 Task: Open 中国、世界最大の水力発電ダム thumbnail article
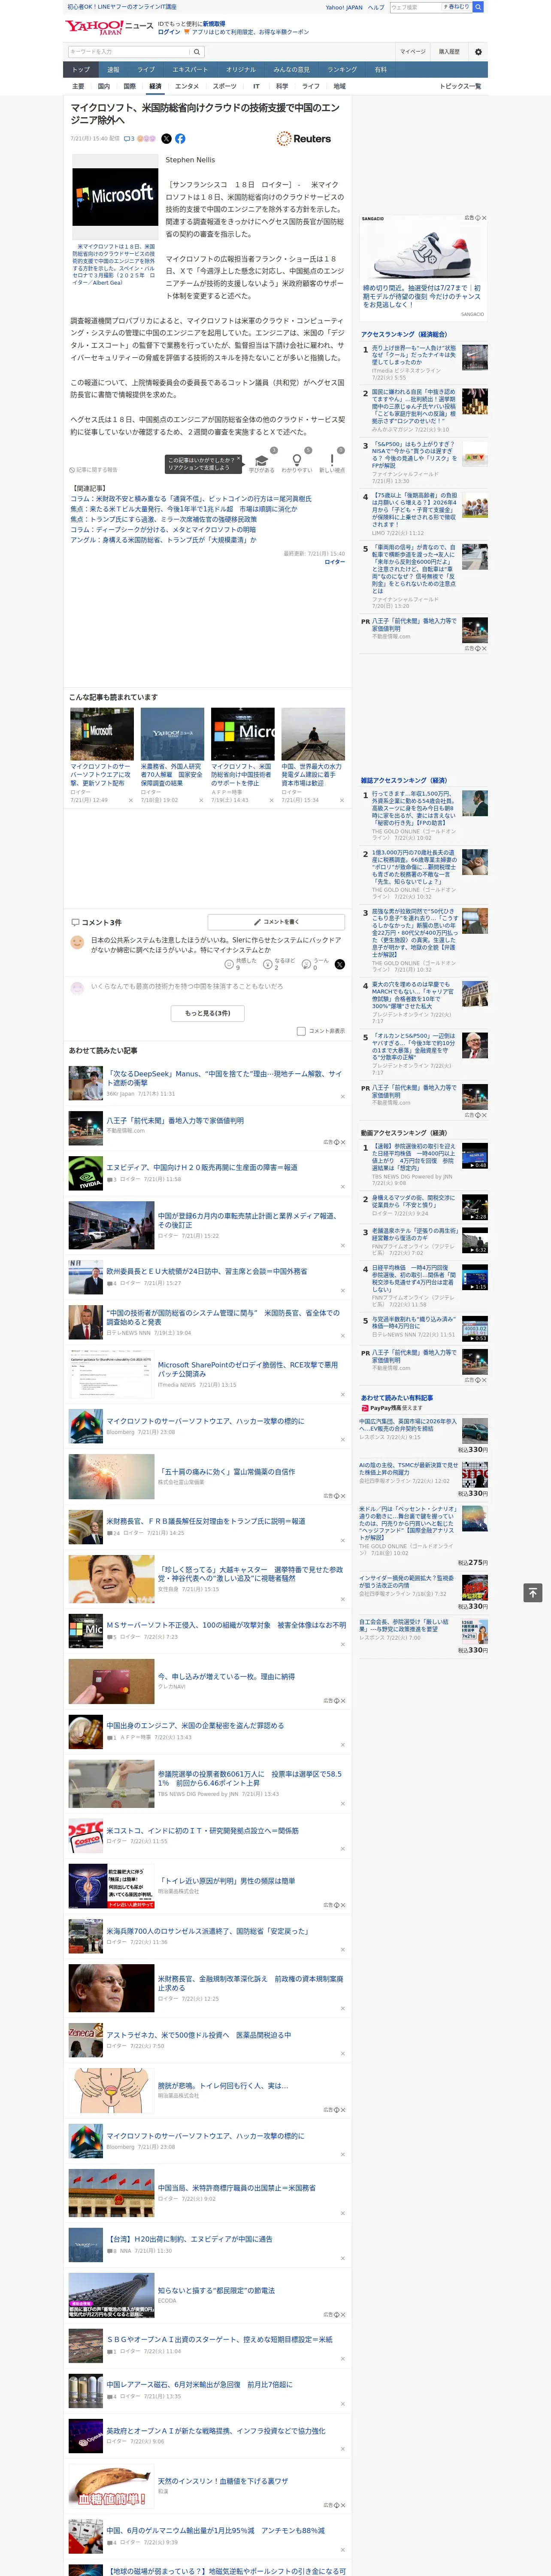313,735
